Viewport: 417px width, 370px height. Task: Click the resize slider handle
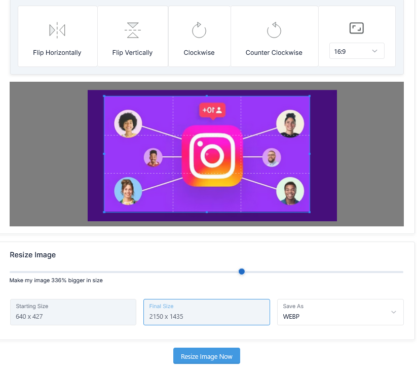[x=242, y=272]
